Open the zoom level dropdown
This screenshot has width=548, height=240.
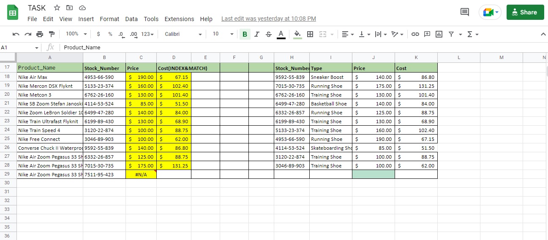76,34
